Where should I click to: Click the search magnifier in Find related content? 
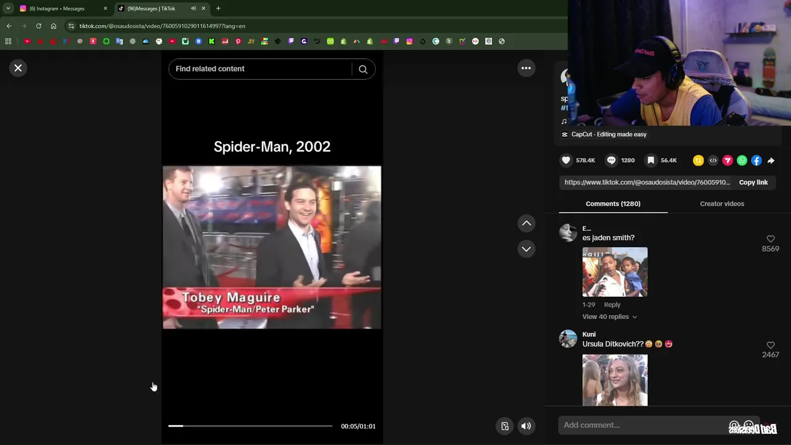(x=363, y=69)
